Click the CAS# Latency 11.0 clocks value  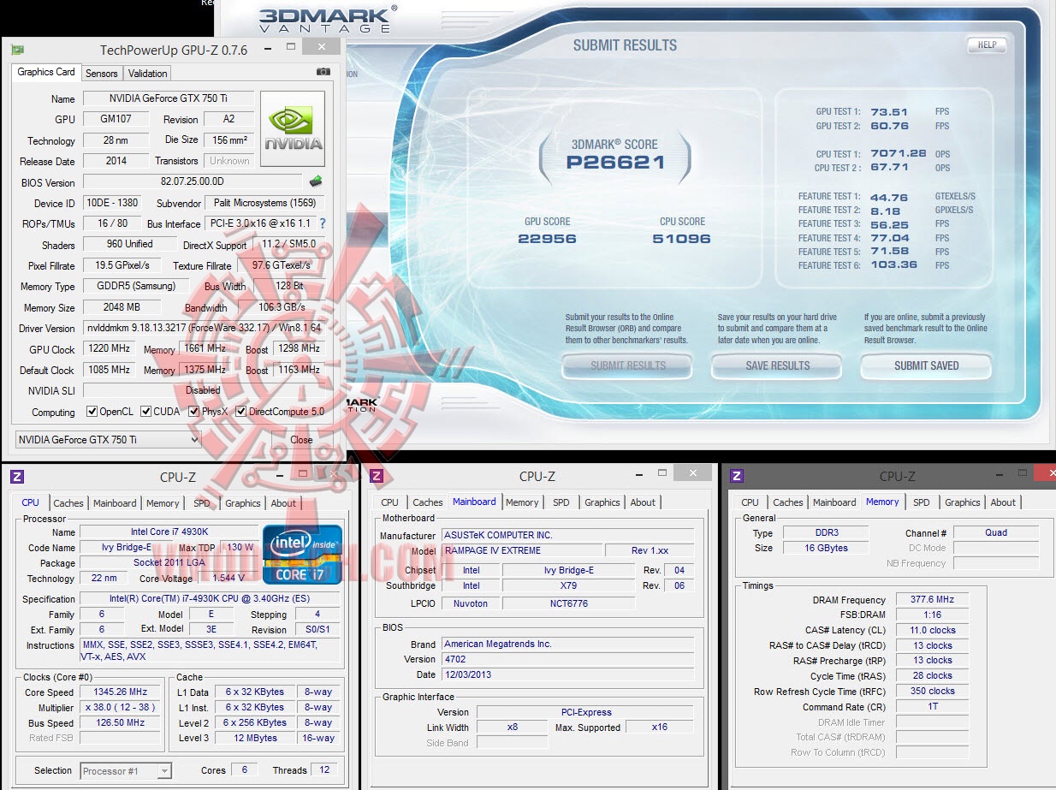point(933,630)
